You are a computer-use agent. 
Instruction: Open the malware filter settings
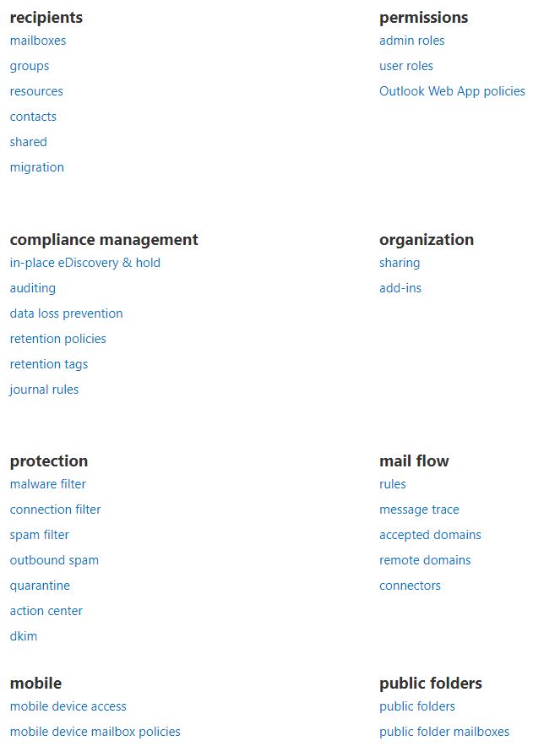click(x=48, y=484)
